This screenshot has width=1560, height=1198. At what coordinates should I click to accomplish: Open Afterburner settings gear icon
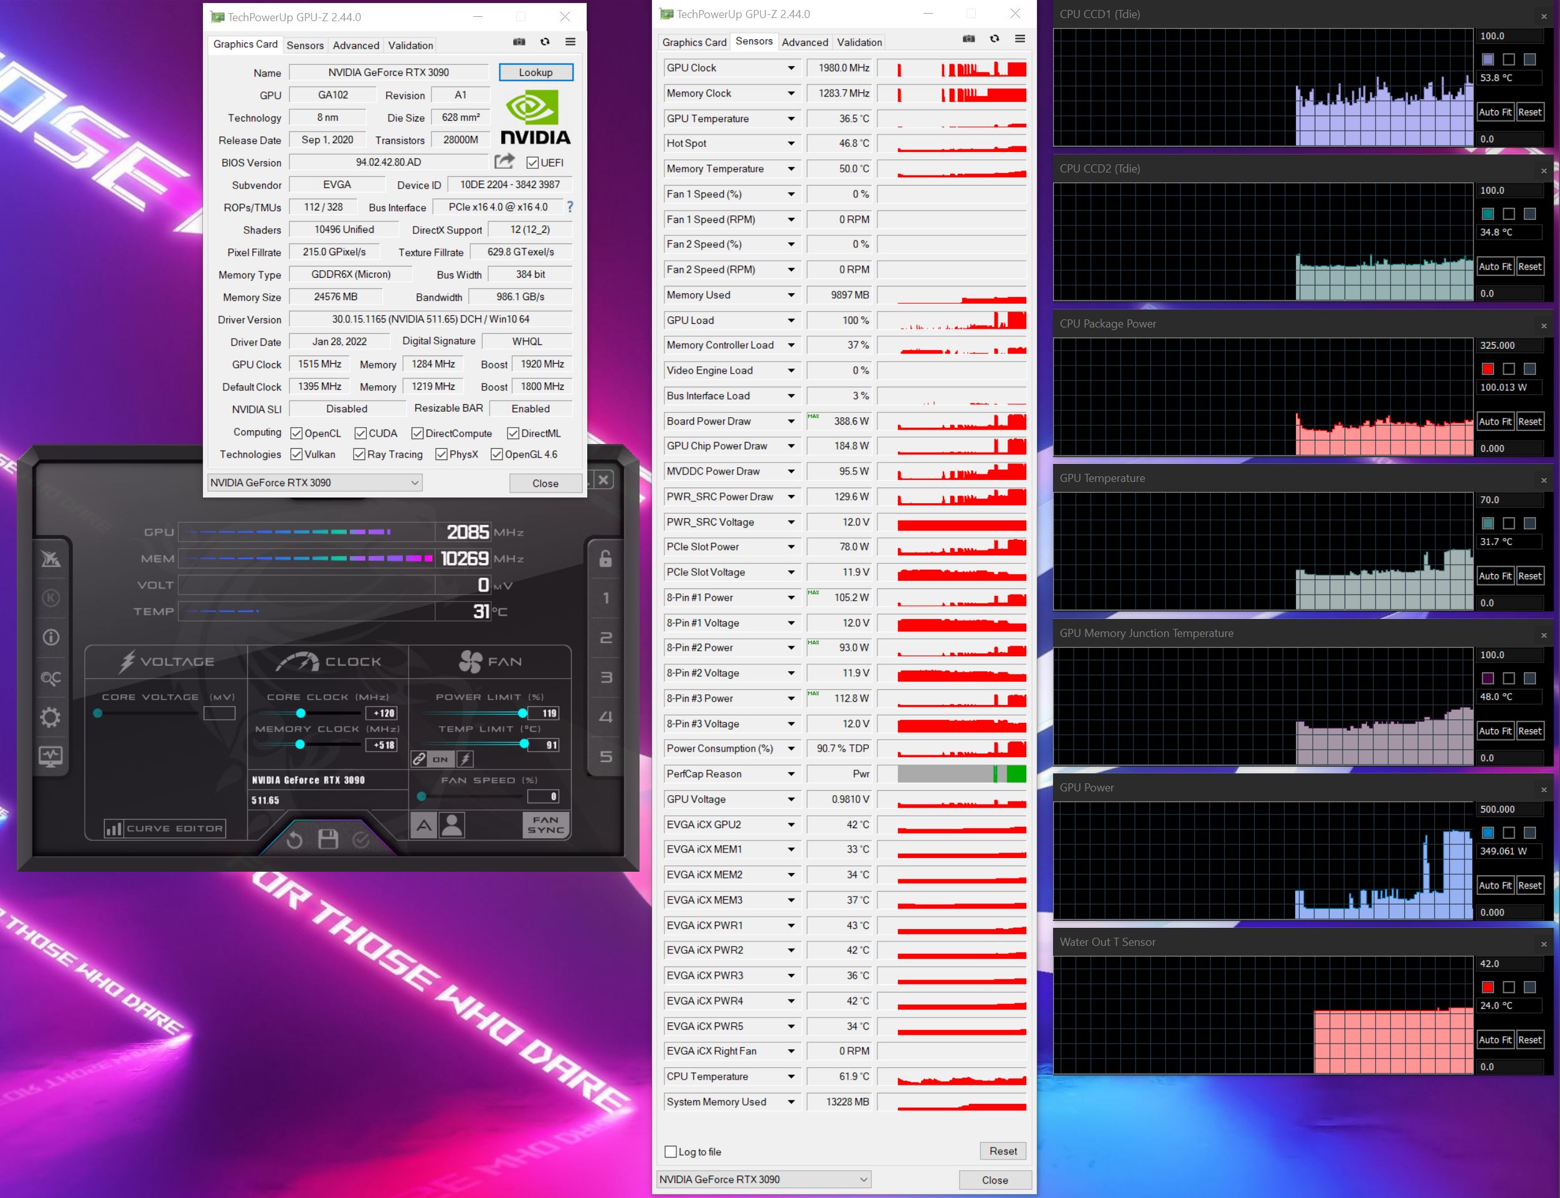pyautogui.click(x=50, y=717)
